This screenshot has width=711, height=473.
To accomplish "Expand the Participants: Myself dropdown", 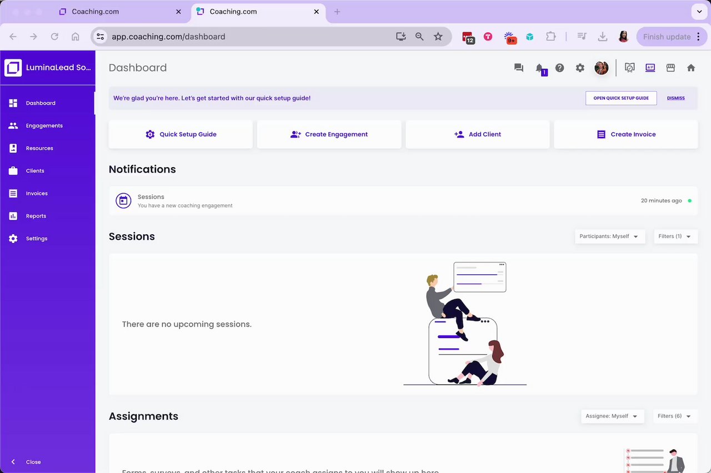I will [x=610, y=236].
